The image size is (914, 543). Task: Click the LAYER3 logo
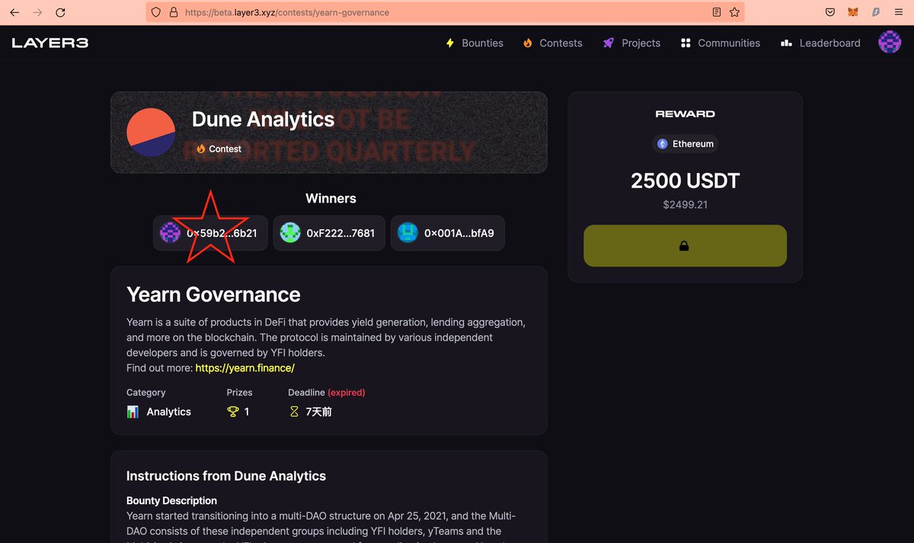click(x=50, y=43)
